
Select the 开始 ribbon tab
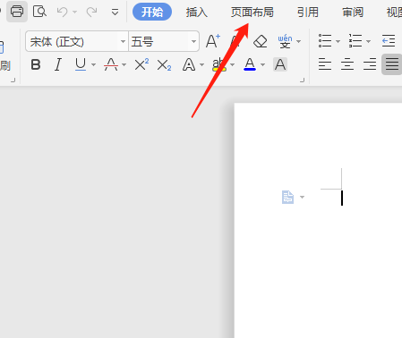[x=152, y=12]
